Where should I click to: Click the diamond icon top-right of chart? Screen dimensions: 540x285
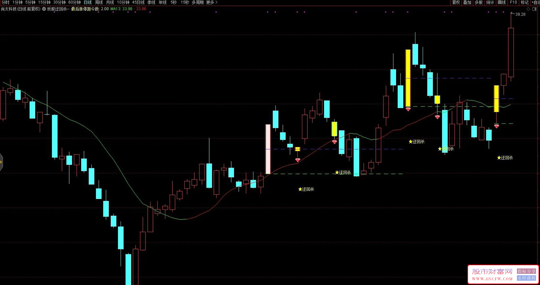(528, 9)
